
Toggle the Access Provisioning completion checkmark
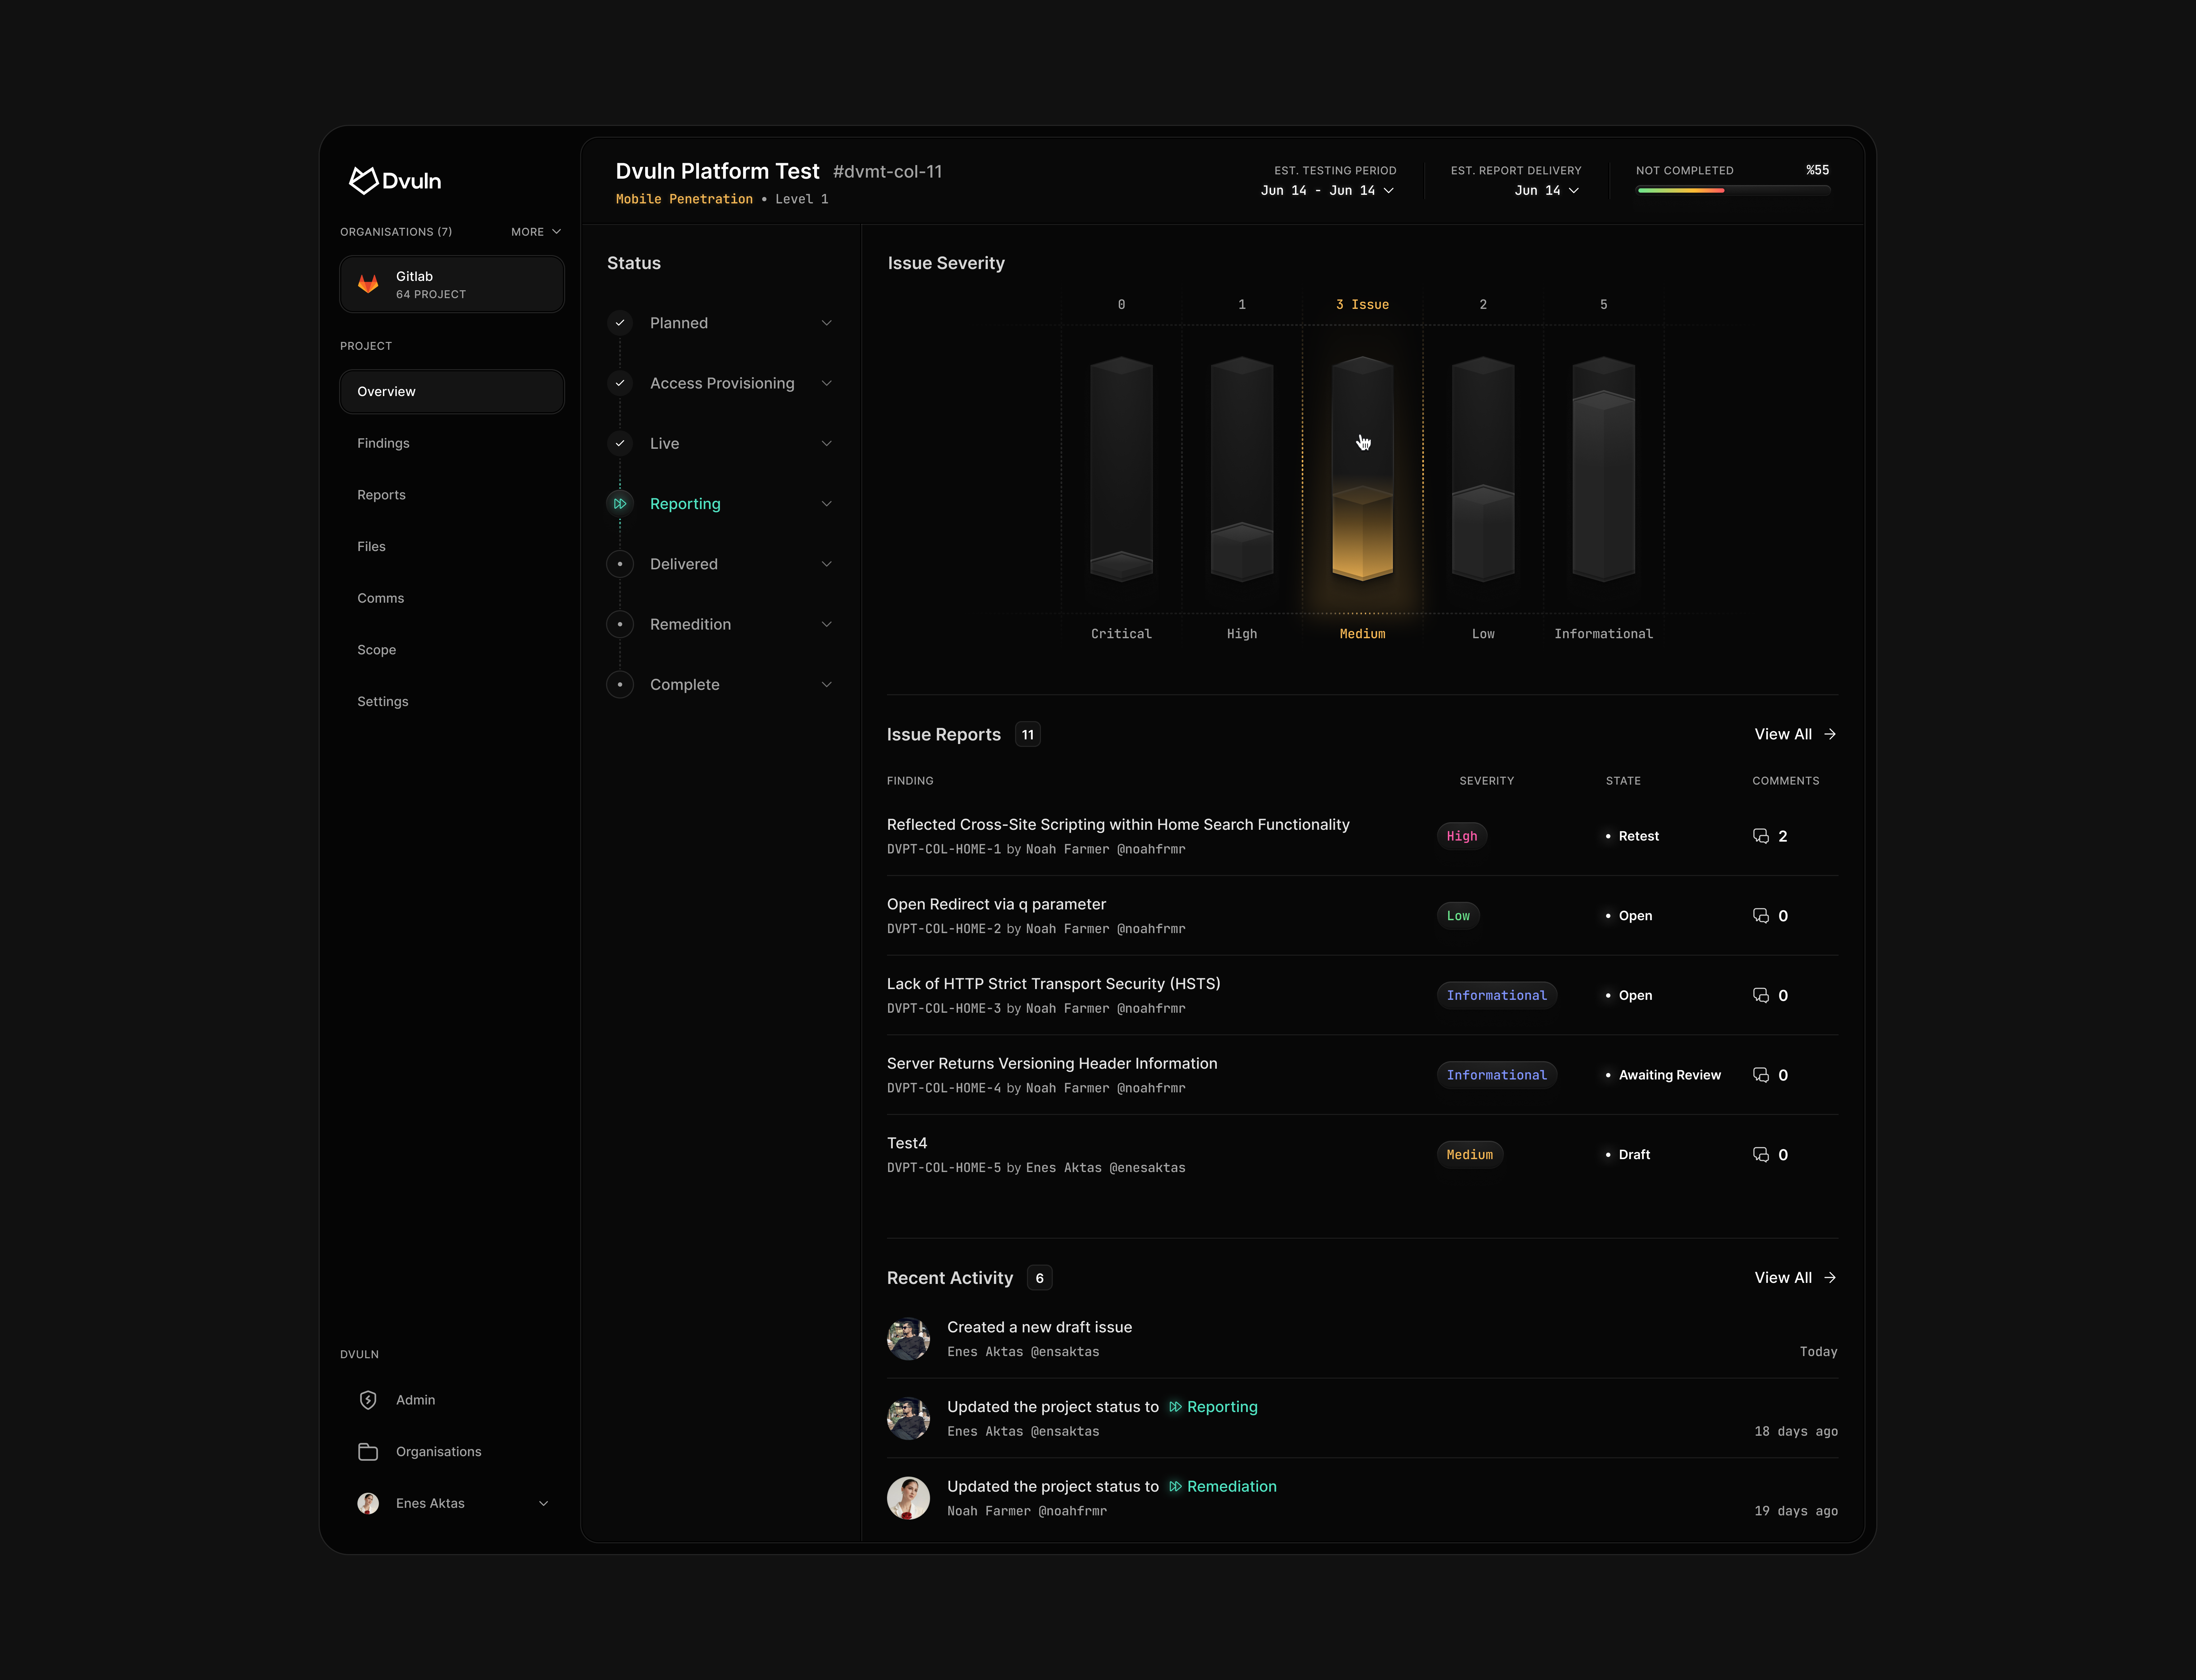click(x=620, y=383)
